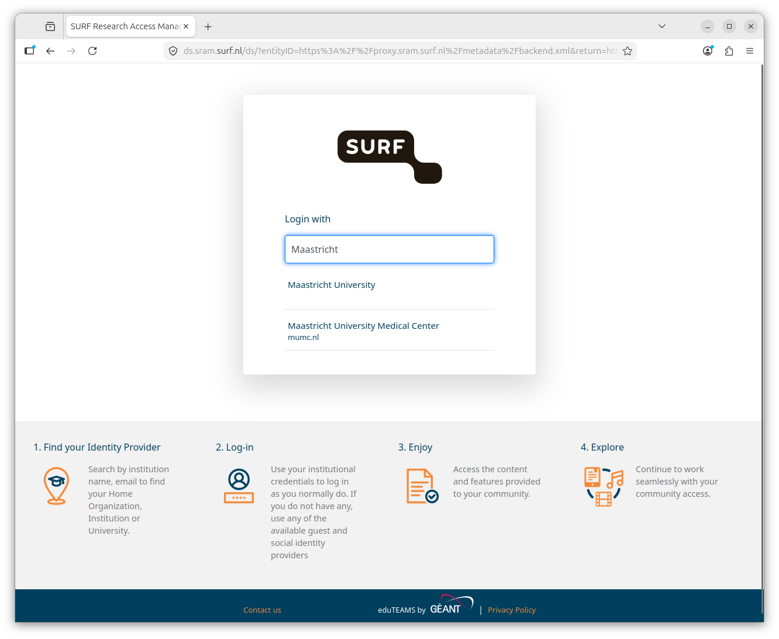The image size is (779, 639).
Task: Open the Firefox account menu
Action: tap(708, 51)
